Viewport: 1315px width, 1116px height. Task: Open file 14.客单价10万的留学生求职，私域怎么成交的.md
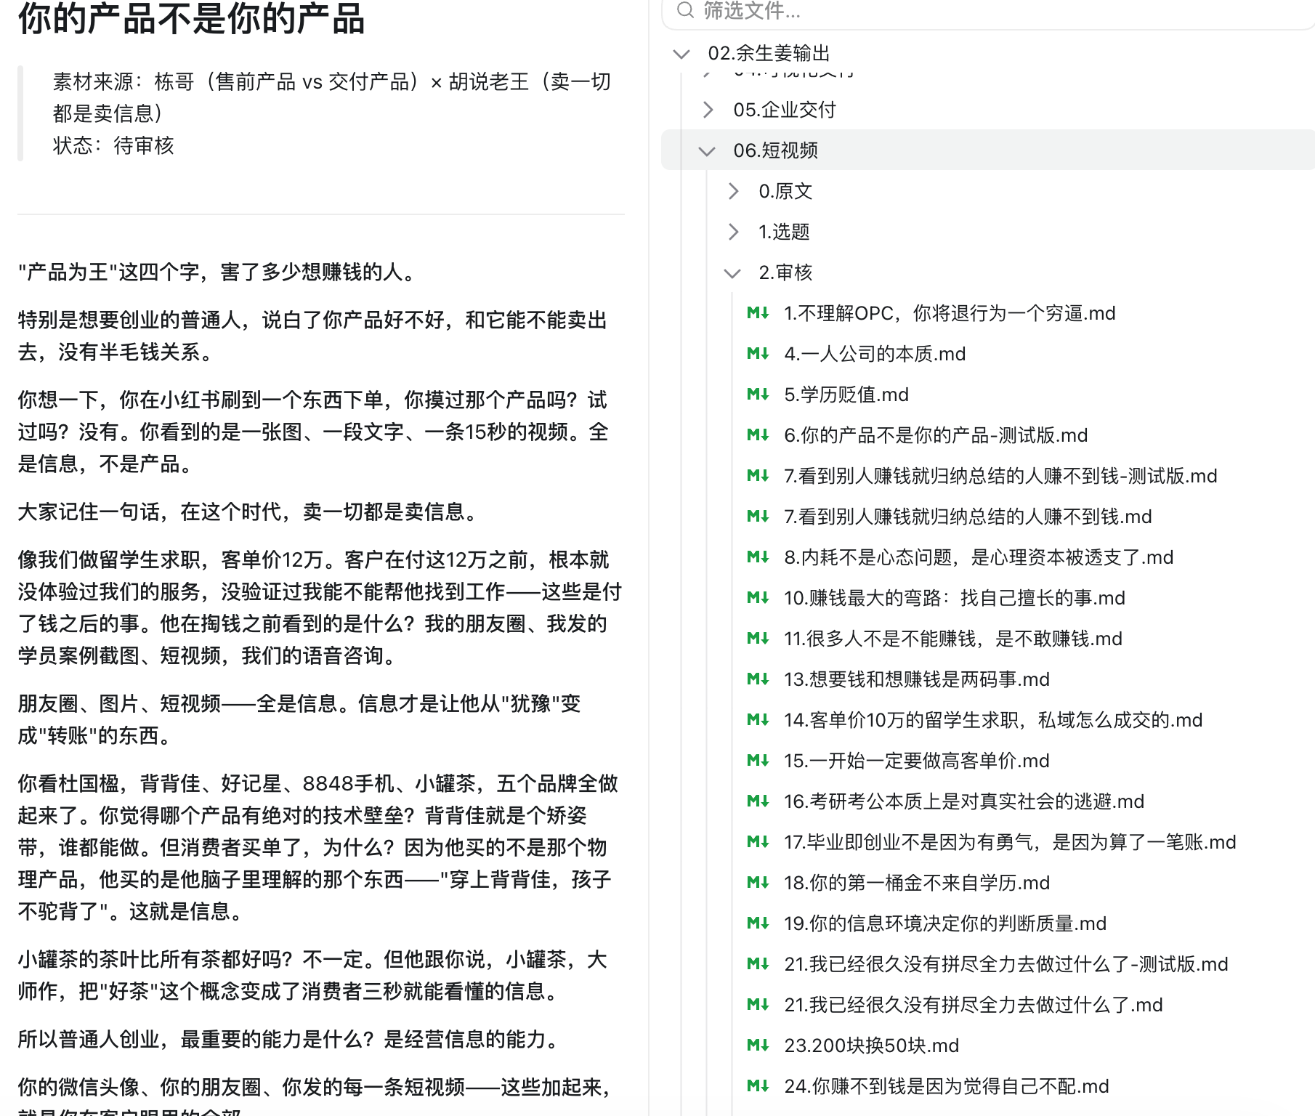tap(993, 720)
